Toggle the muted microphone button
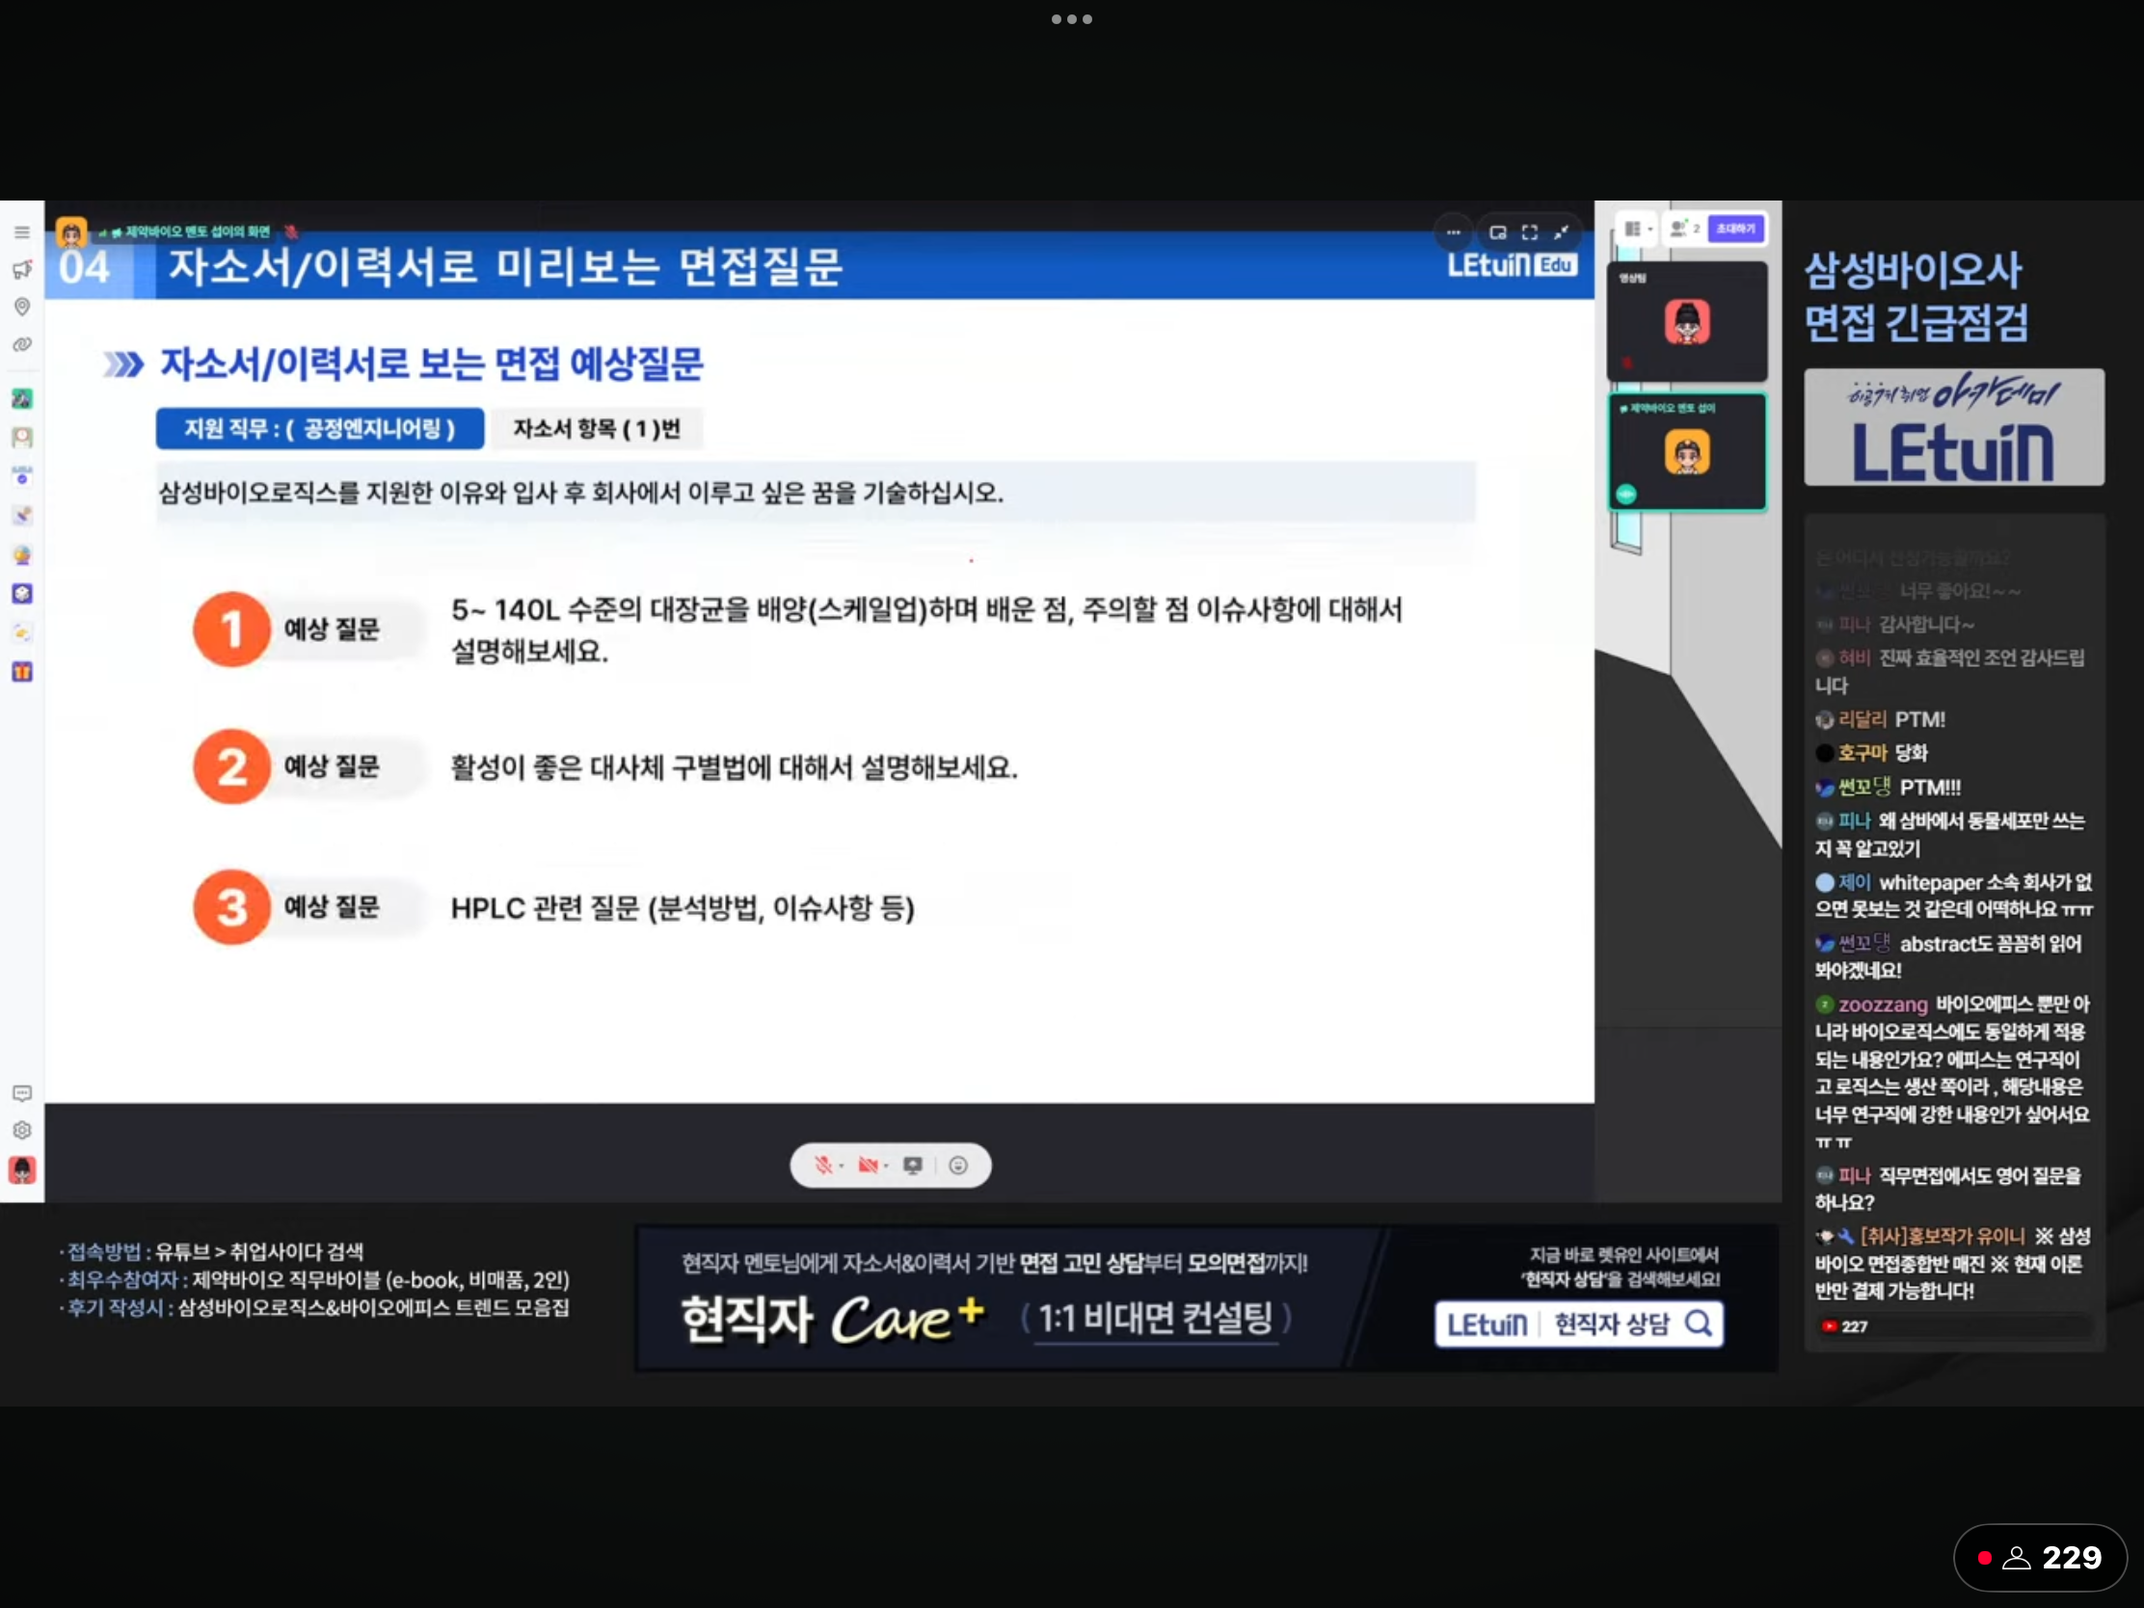Screen dimensions: 2144x1608 [823, 1166]
